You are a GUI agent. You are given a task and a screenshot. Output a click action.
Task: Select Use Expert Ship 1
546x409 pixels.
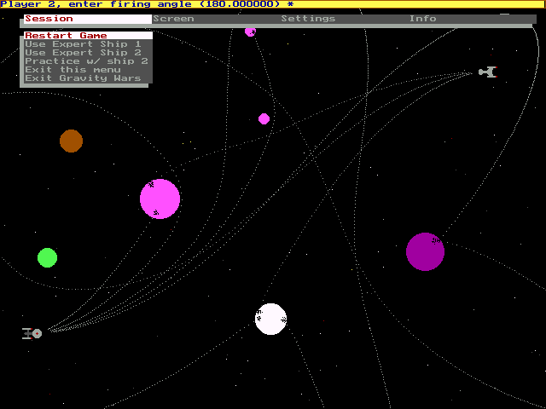(88, 44)
